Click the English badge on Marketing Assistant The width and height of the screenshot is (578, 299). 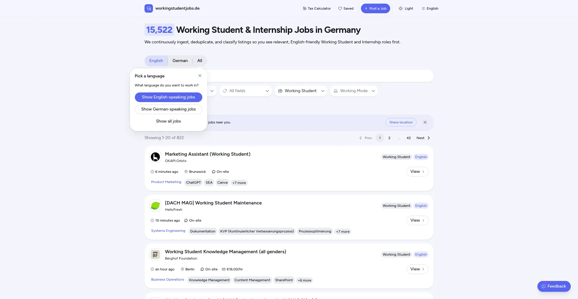point(421,157)
